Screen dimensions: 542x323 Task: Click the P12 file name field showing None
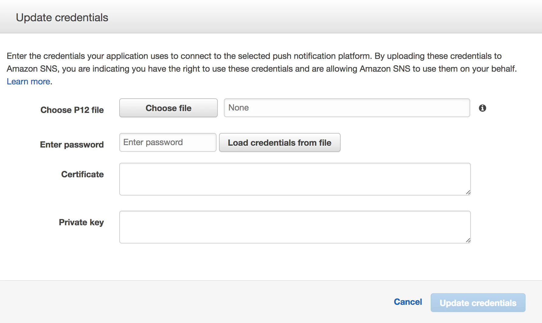click(347, 108)
